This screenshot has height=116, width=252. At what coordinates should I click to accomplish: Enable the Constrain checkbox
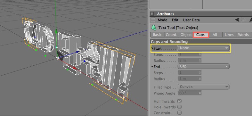[180, 112]
